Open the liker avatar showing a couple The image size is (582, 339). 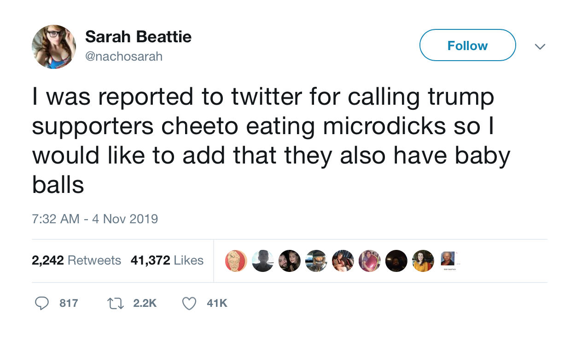pyautogui.click(x=290, y=261)
